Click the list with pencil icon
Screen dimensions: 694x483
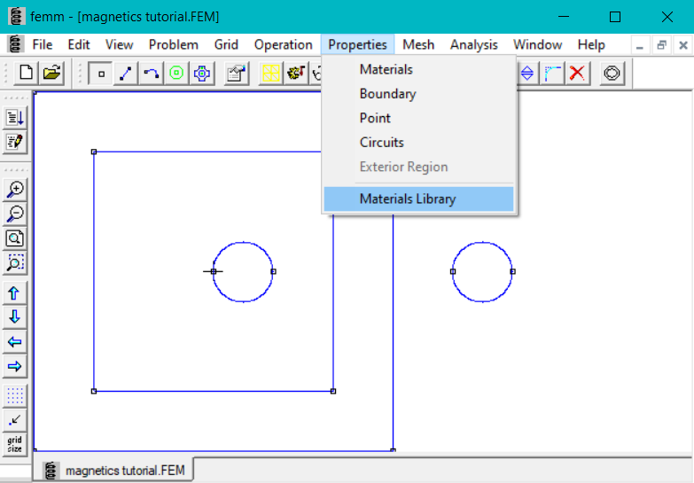[15, 142]
